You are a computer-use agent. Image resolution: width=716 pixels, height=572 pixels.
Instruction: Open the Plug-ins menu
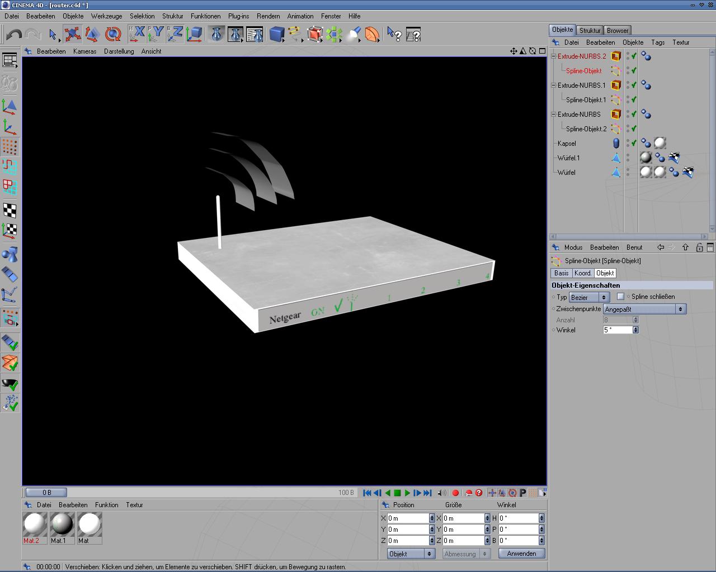[x=239, y=16]
